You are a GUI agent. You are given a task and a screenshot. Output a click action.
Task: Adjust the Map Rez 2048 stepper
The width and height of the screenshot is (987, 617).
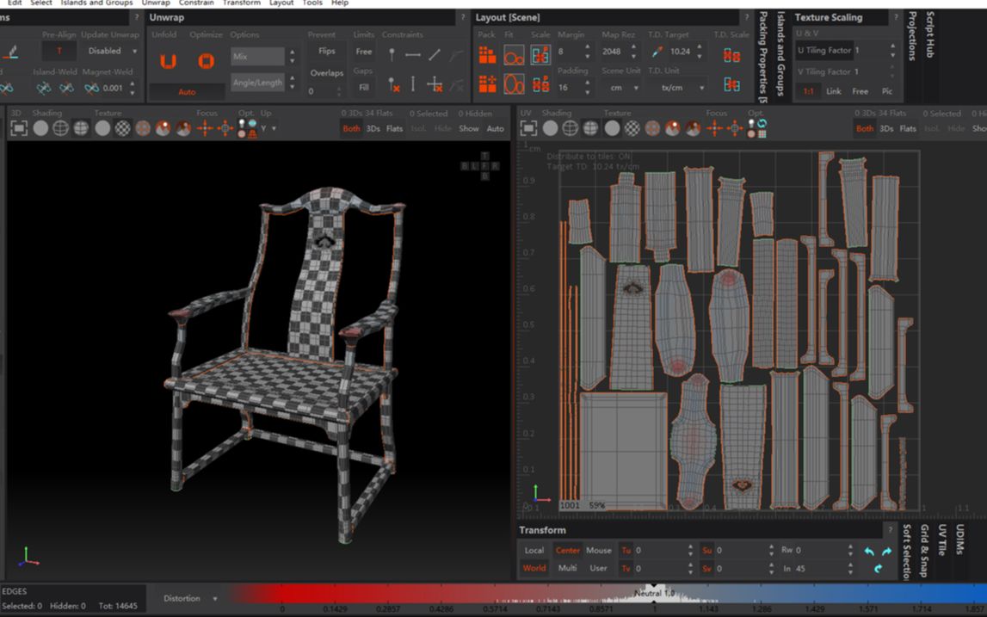(x=634, y=52)
